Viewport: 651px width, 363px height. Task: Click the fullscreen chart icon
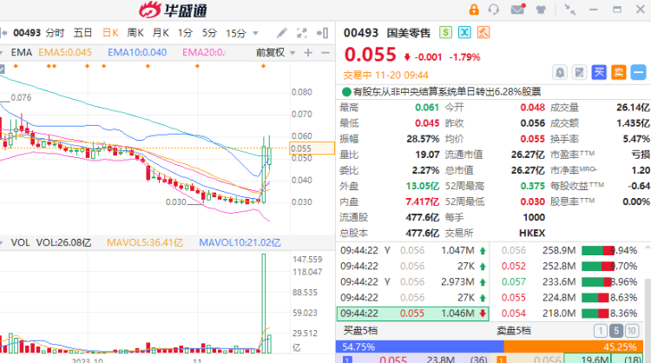(x=302, y=33)
